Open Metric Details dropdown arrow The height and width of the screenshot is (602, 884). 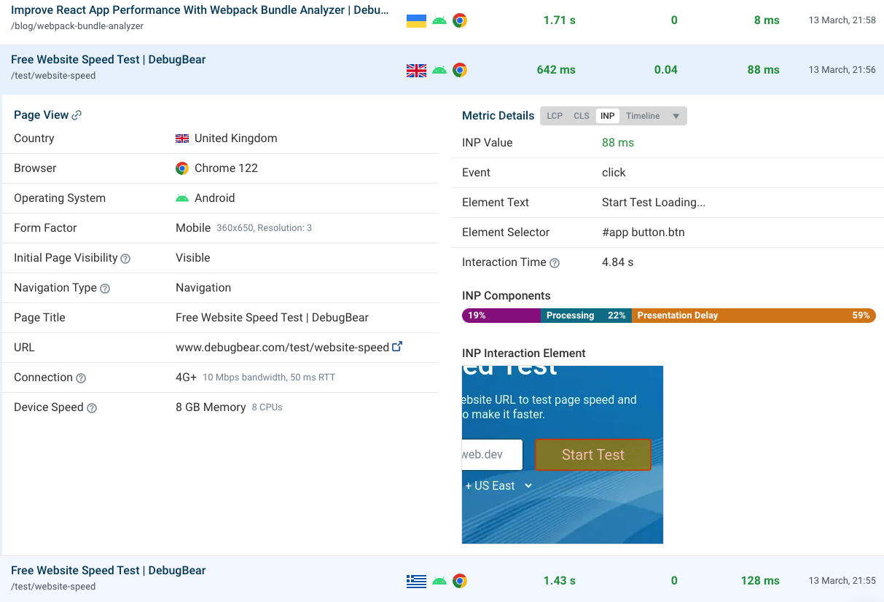pos(676,116)
